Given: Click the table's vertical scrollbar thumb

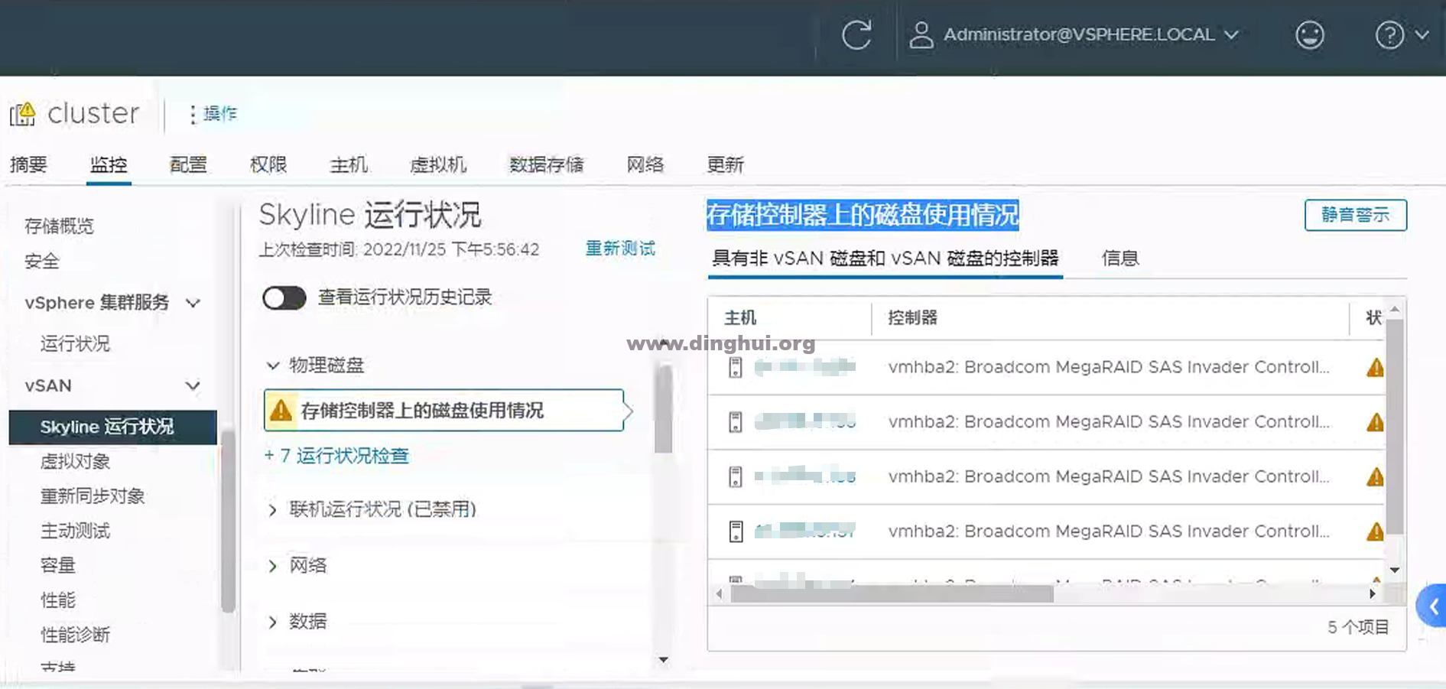Looking at the screenshot, I should coord(1395,427).
